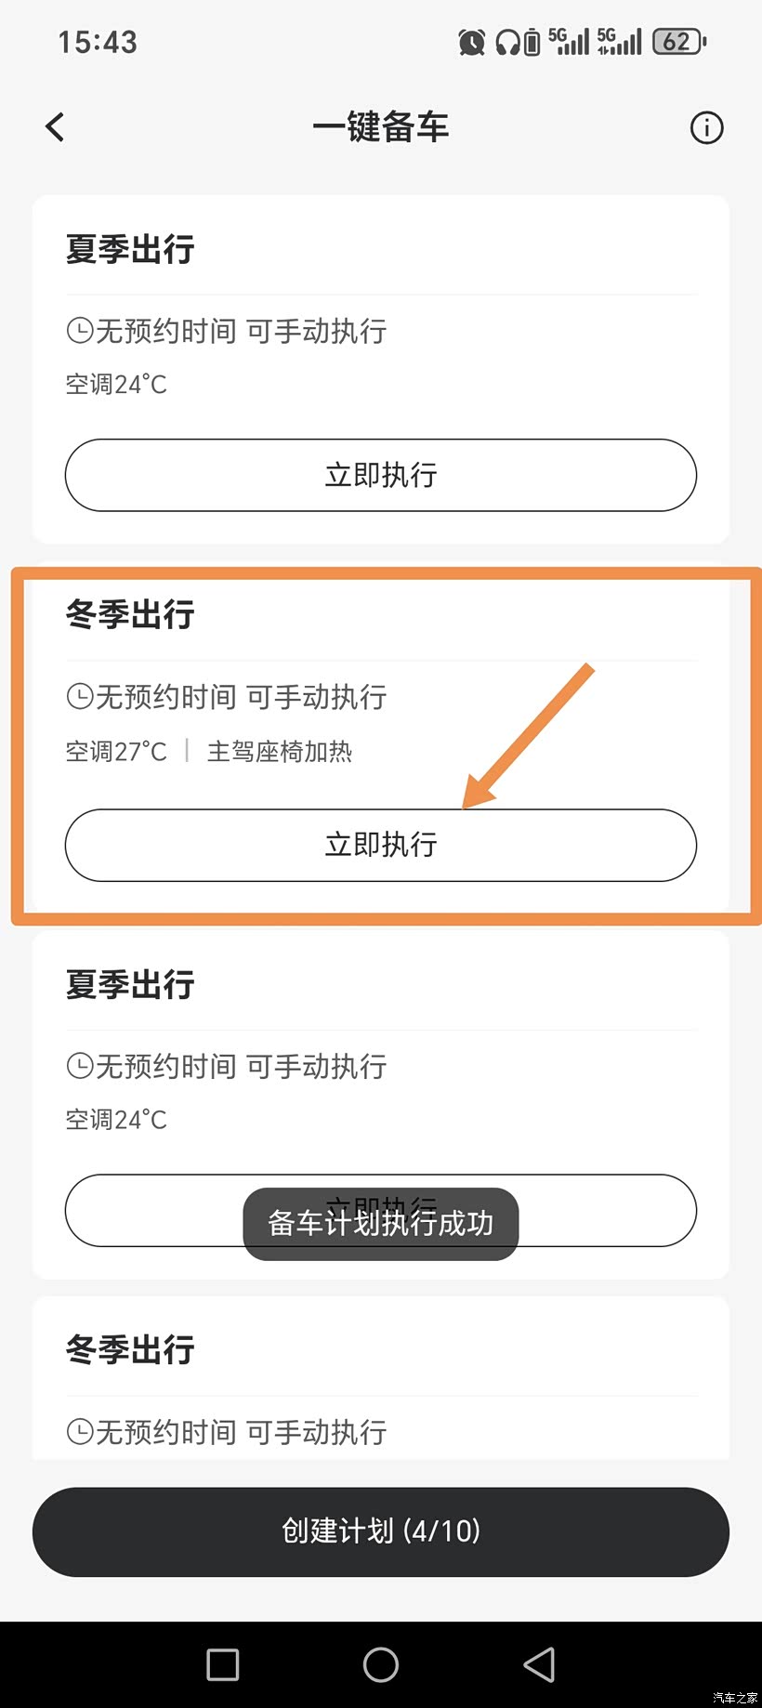This screenshot has height=1708, width=762.
Task: Open the 夏季出行 title below highlighted card
Action: [130, 984]
